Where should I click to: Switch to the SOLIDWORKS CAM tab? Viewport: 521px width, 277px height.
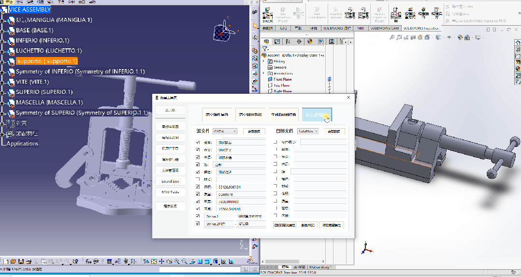[385, 29]
